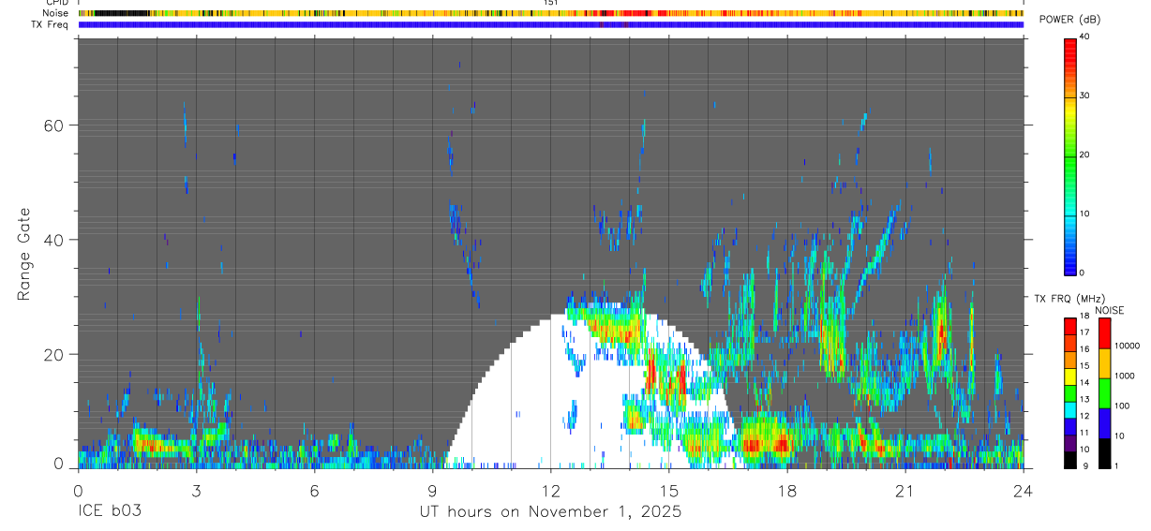This screenshot has width=1151, height=531.
Task: Click the 12 tick on UT hours axis
Action: [550, 491]
